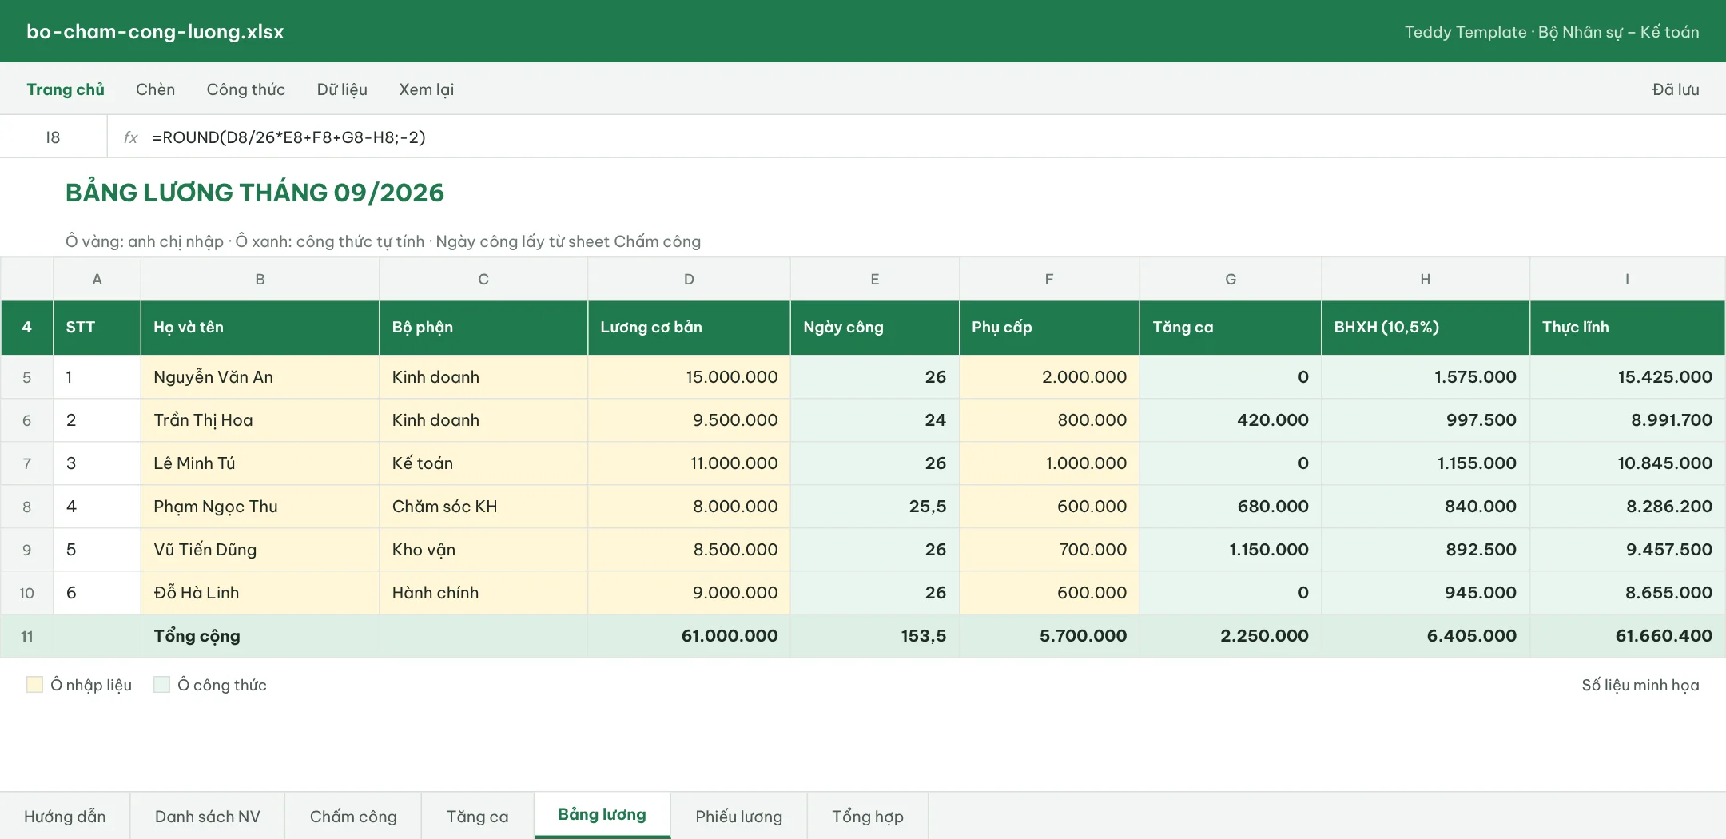1726x839 pixels.
Task: Click overtime amount 1.150.000
Action: (1231, 550)
